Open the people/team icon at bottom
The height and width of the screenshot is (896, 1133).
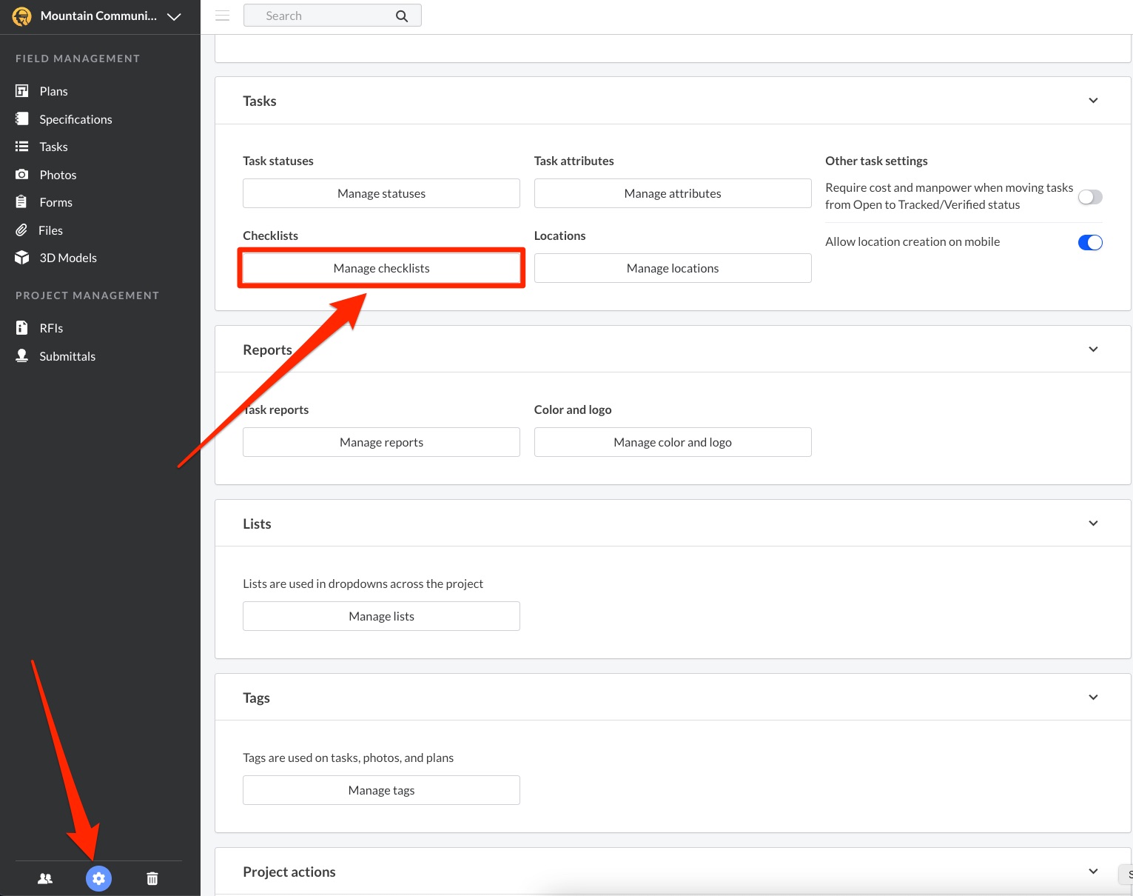[x=45, y=878]
